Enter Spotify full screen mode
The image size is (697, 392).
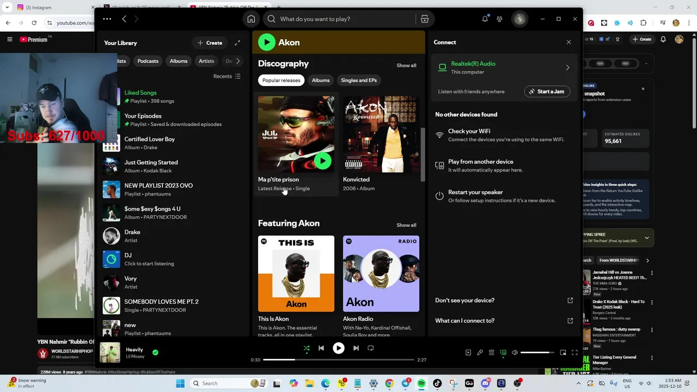point(574,352)
